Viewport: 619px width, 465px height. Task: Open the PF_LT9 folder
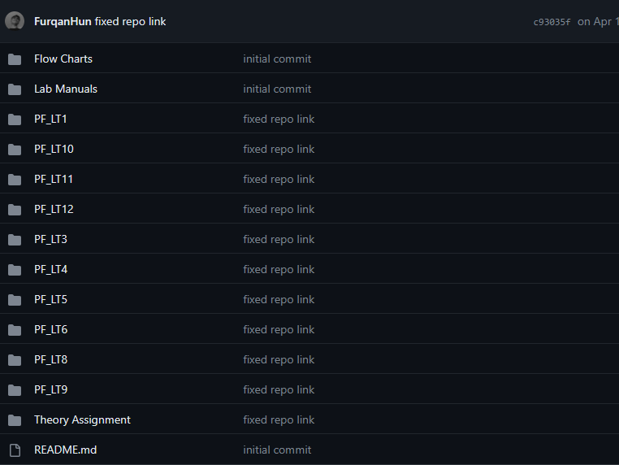click(x=50, y=389)
